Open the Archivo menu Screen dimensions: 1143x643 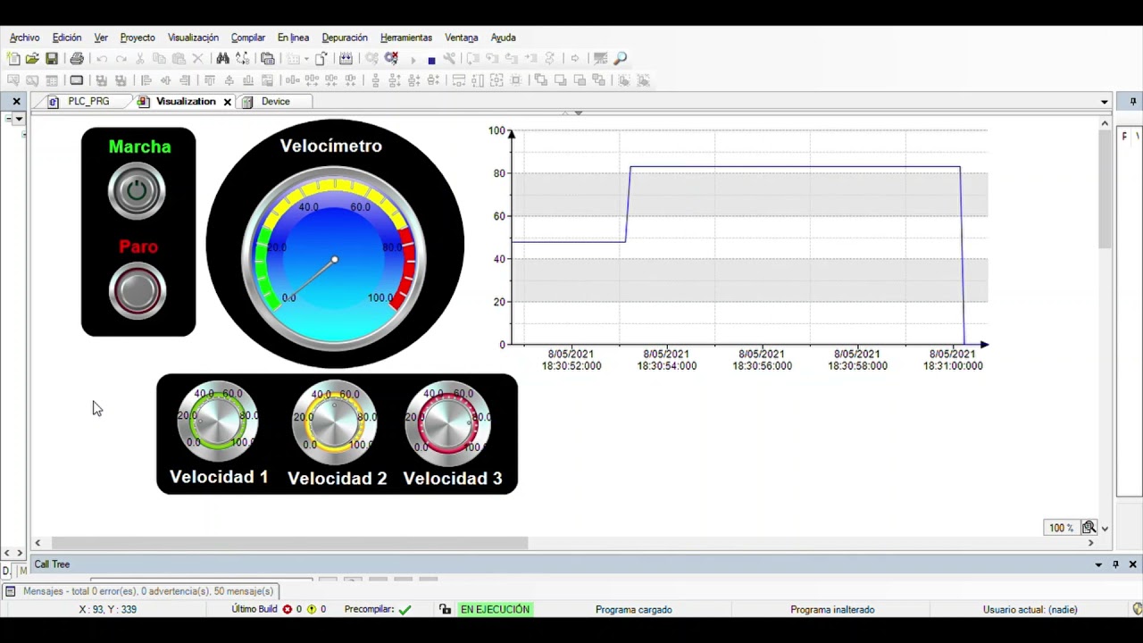[25, 38]
